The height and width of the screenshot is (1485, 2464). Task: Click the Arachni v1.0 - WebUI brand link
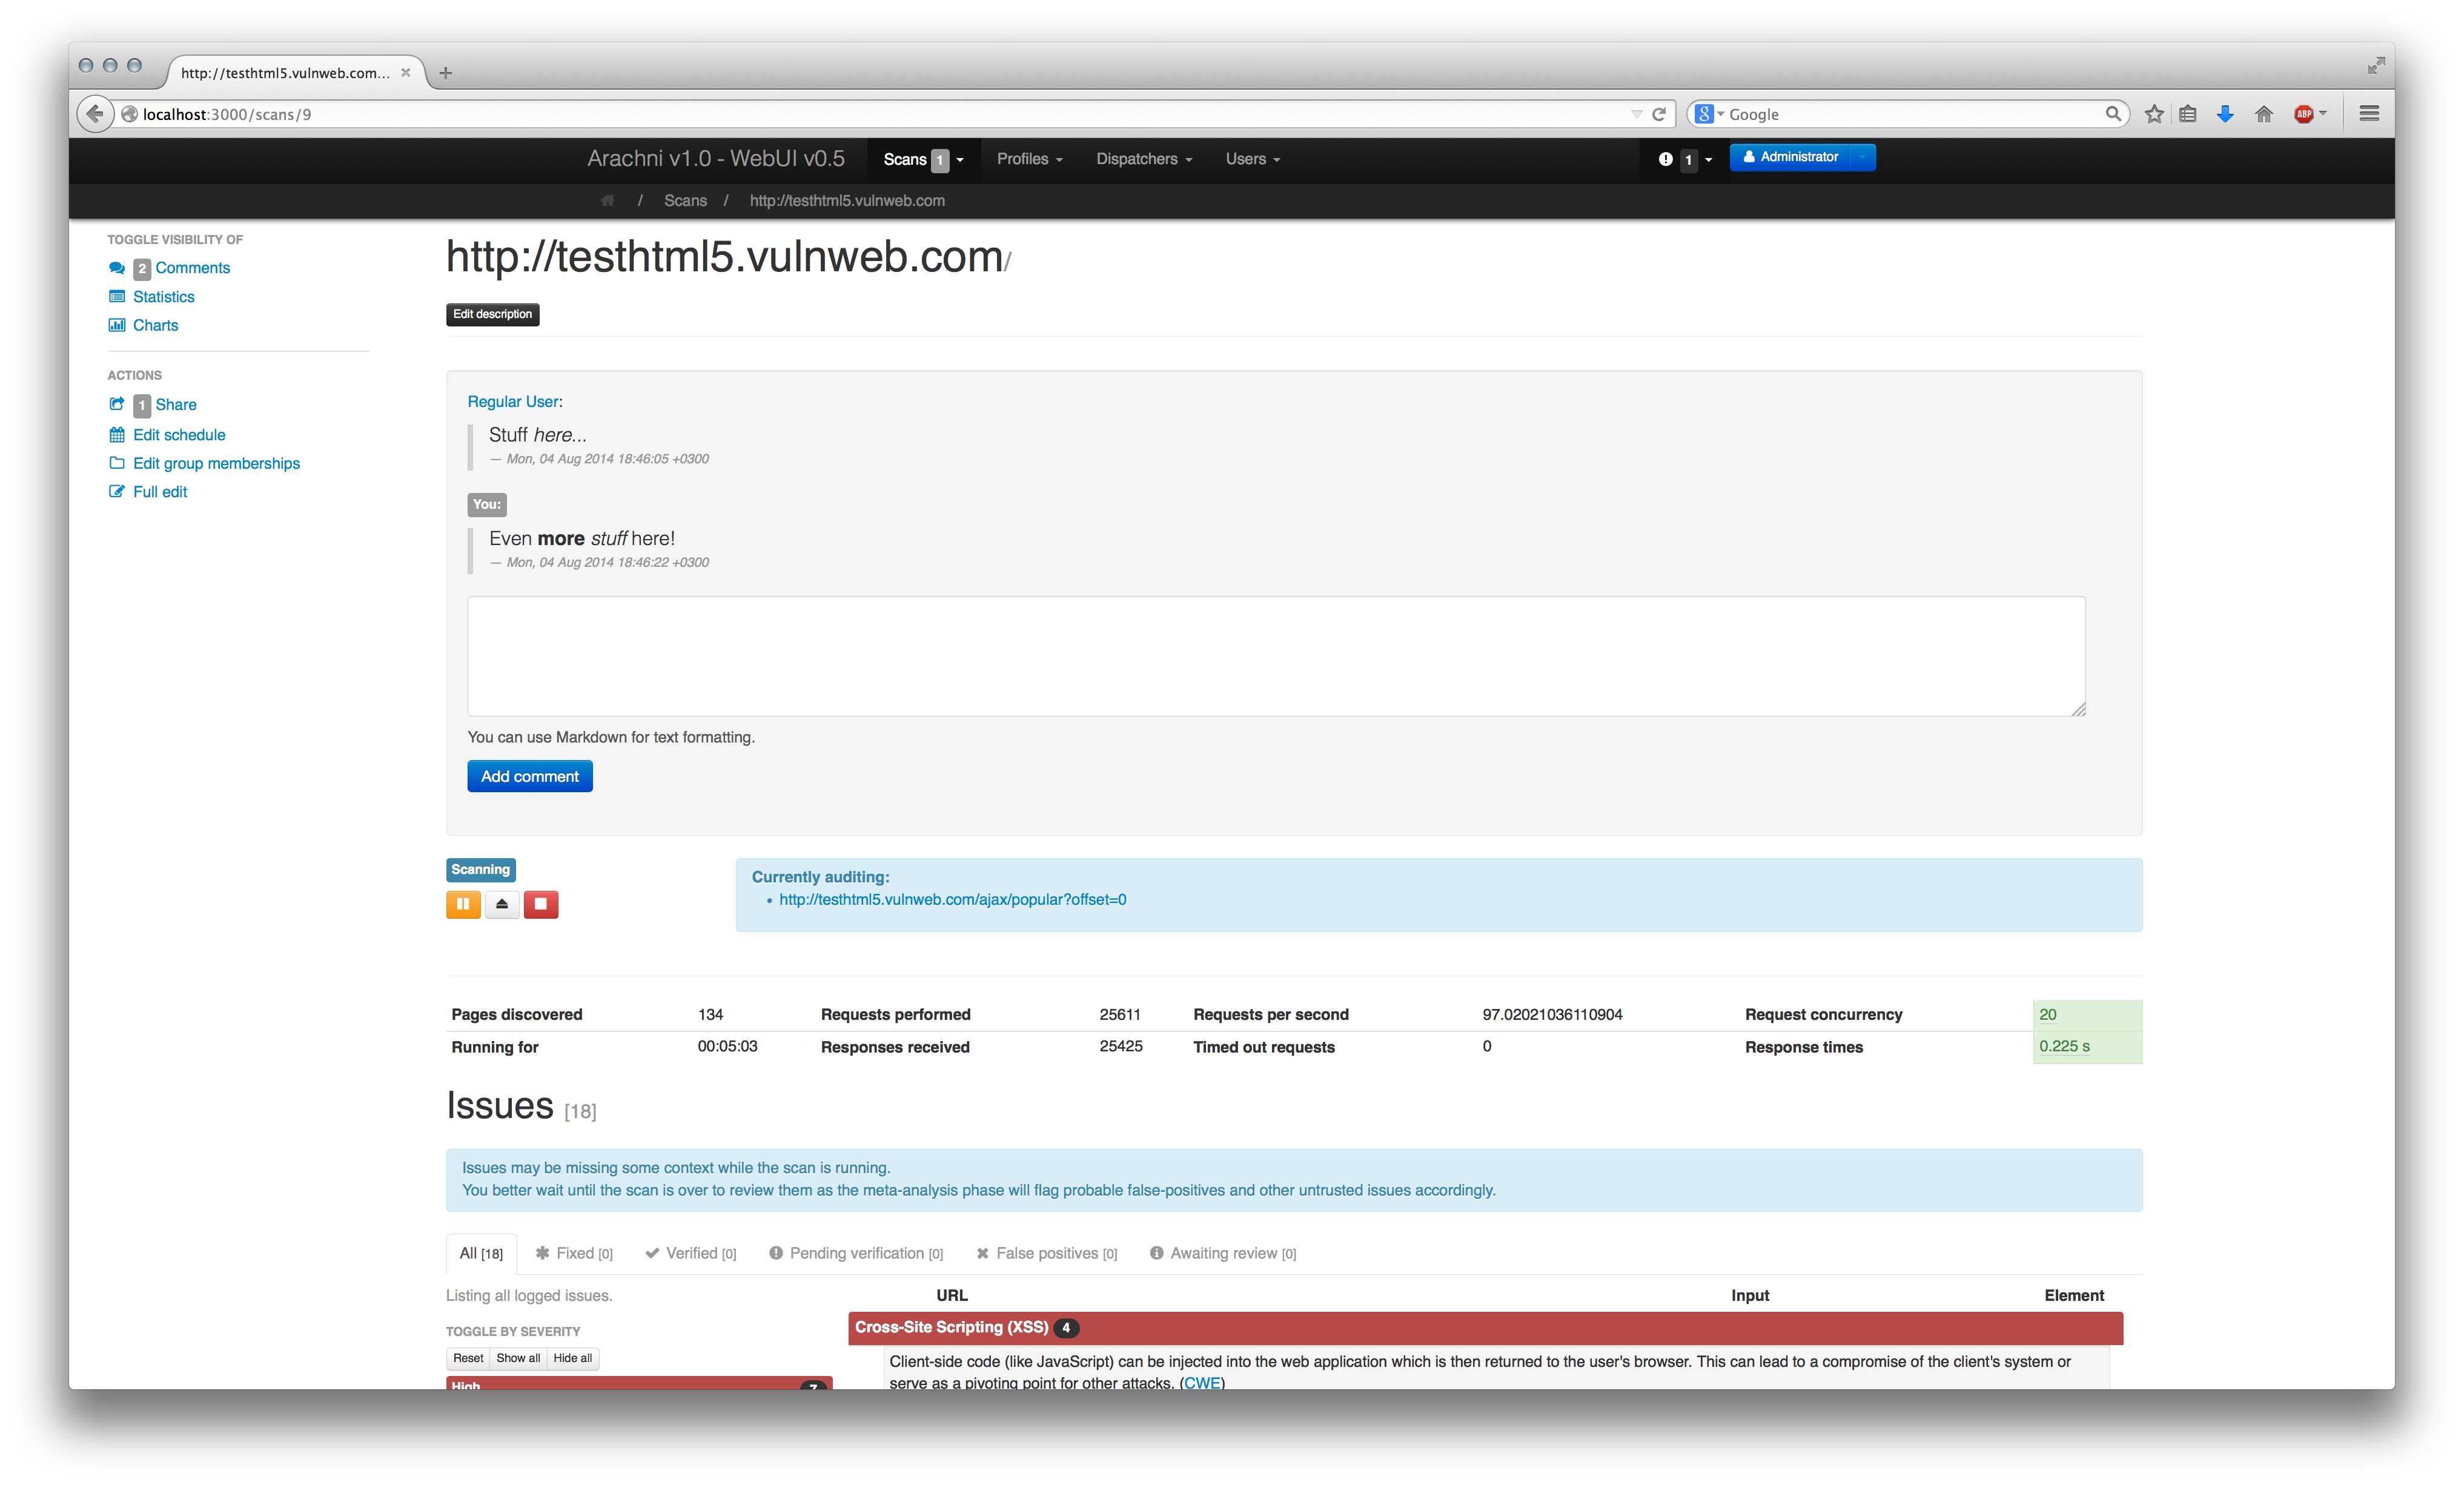point(716,159)
